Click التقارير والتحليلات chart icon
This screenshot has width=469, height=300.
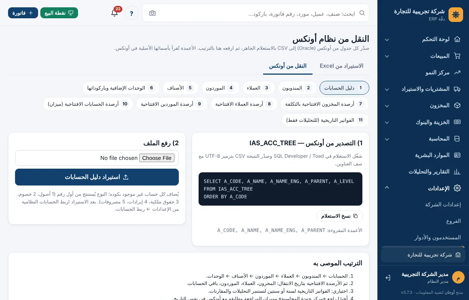pos(457,172)
